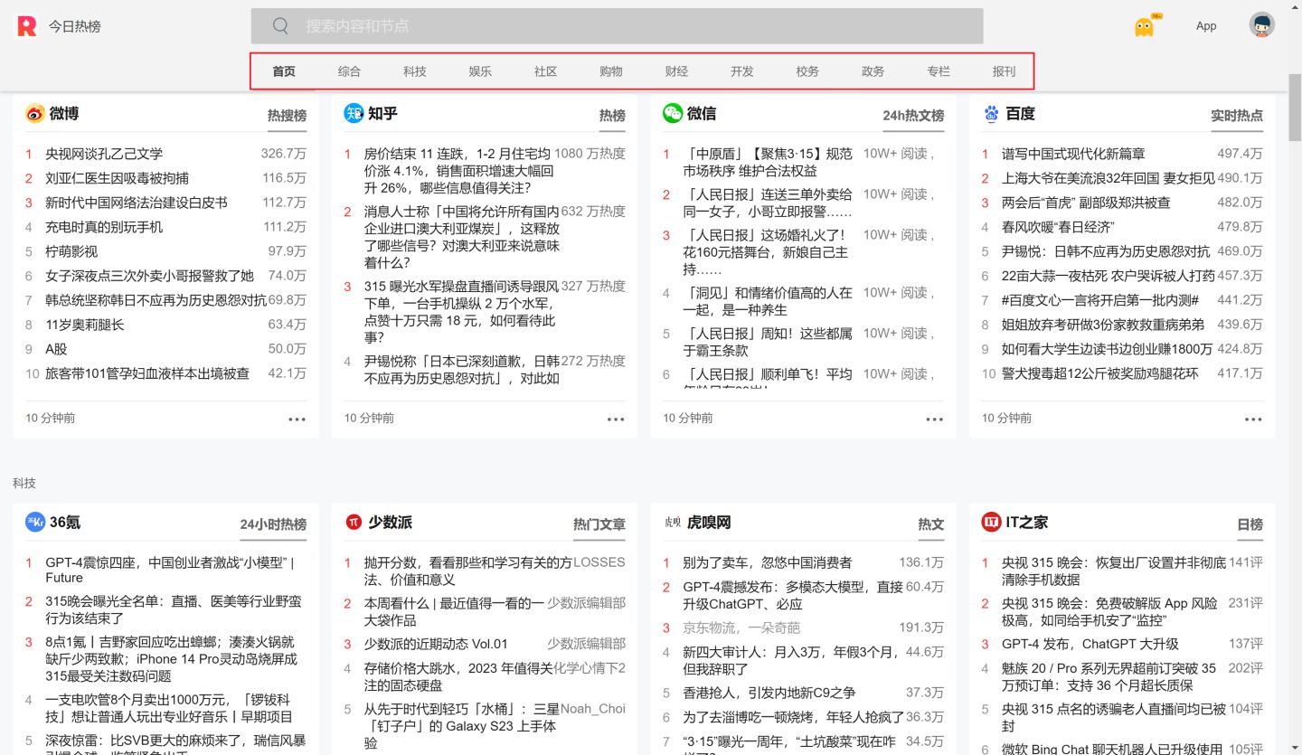The image size is (1302, 755).
Task: Expand more options on the 知乎 card
Action: pos(616,419)
